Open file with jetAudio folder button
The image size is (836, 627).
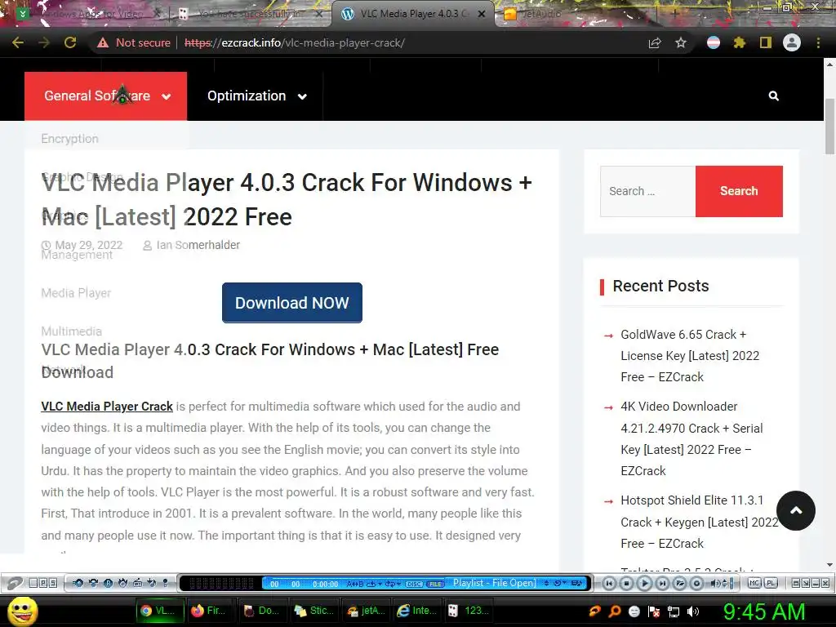coord(680,583)
